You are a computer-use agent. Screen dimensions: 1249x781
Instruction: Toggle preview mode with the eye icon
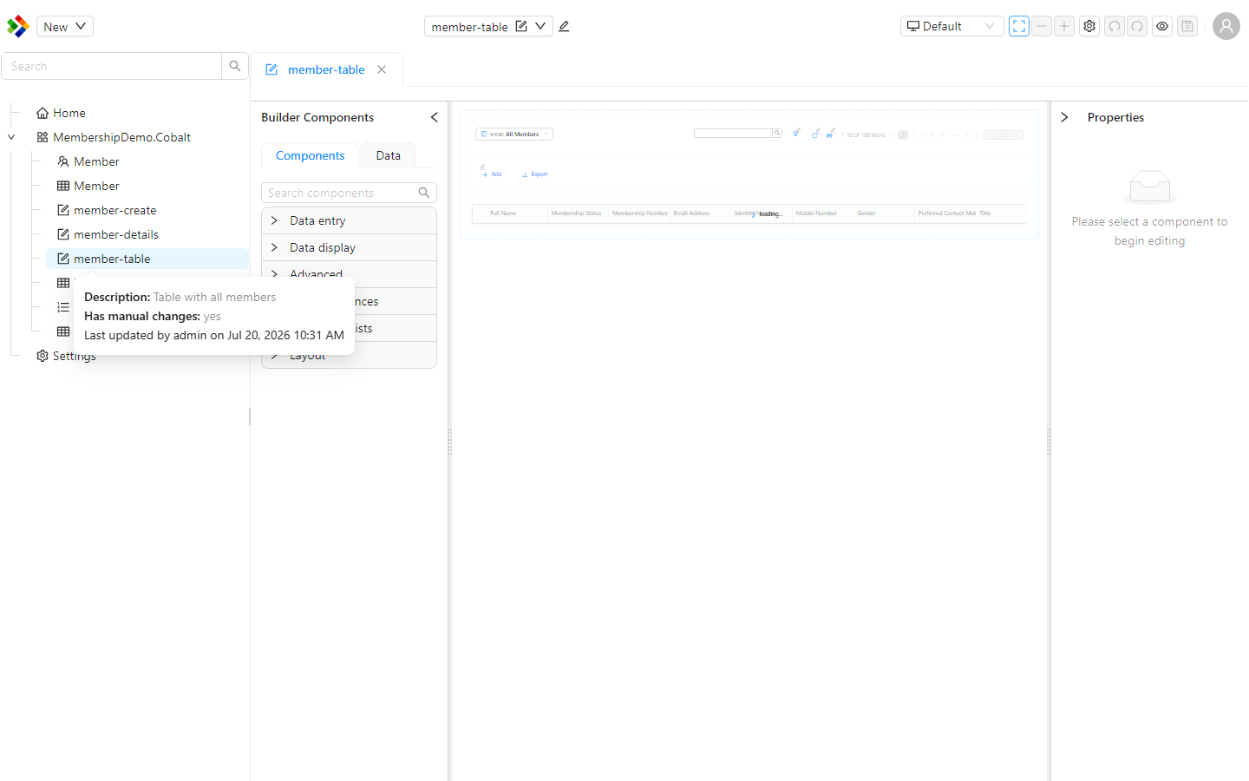(x=1162, y=26)
